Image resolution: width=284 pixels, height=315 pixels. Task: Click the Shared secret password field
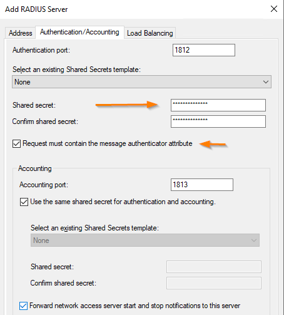coord(218,105)
